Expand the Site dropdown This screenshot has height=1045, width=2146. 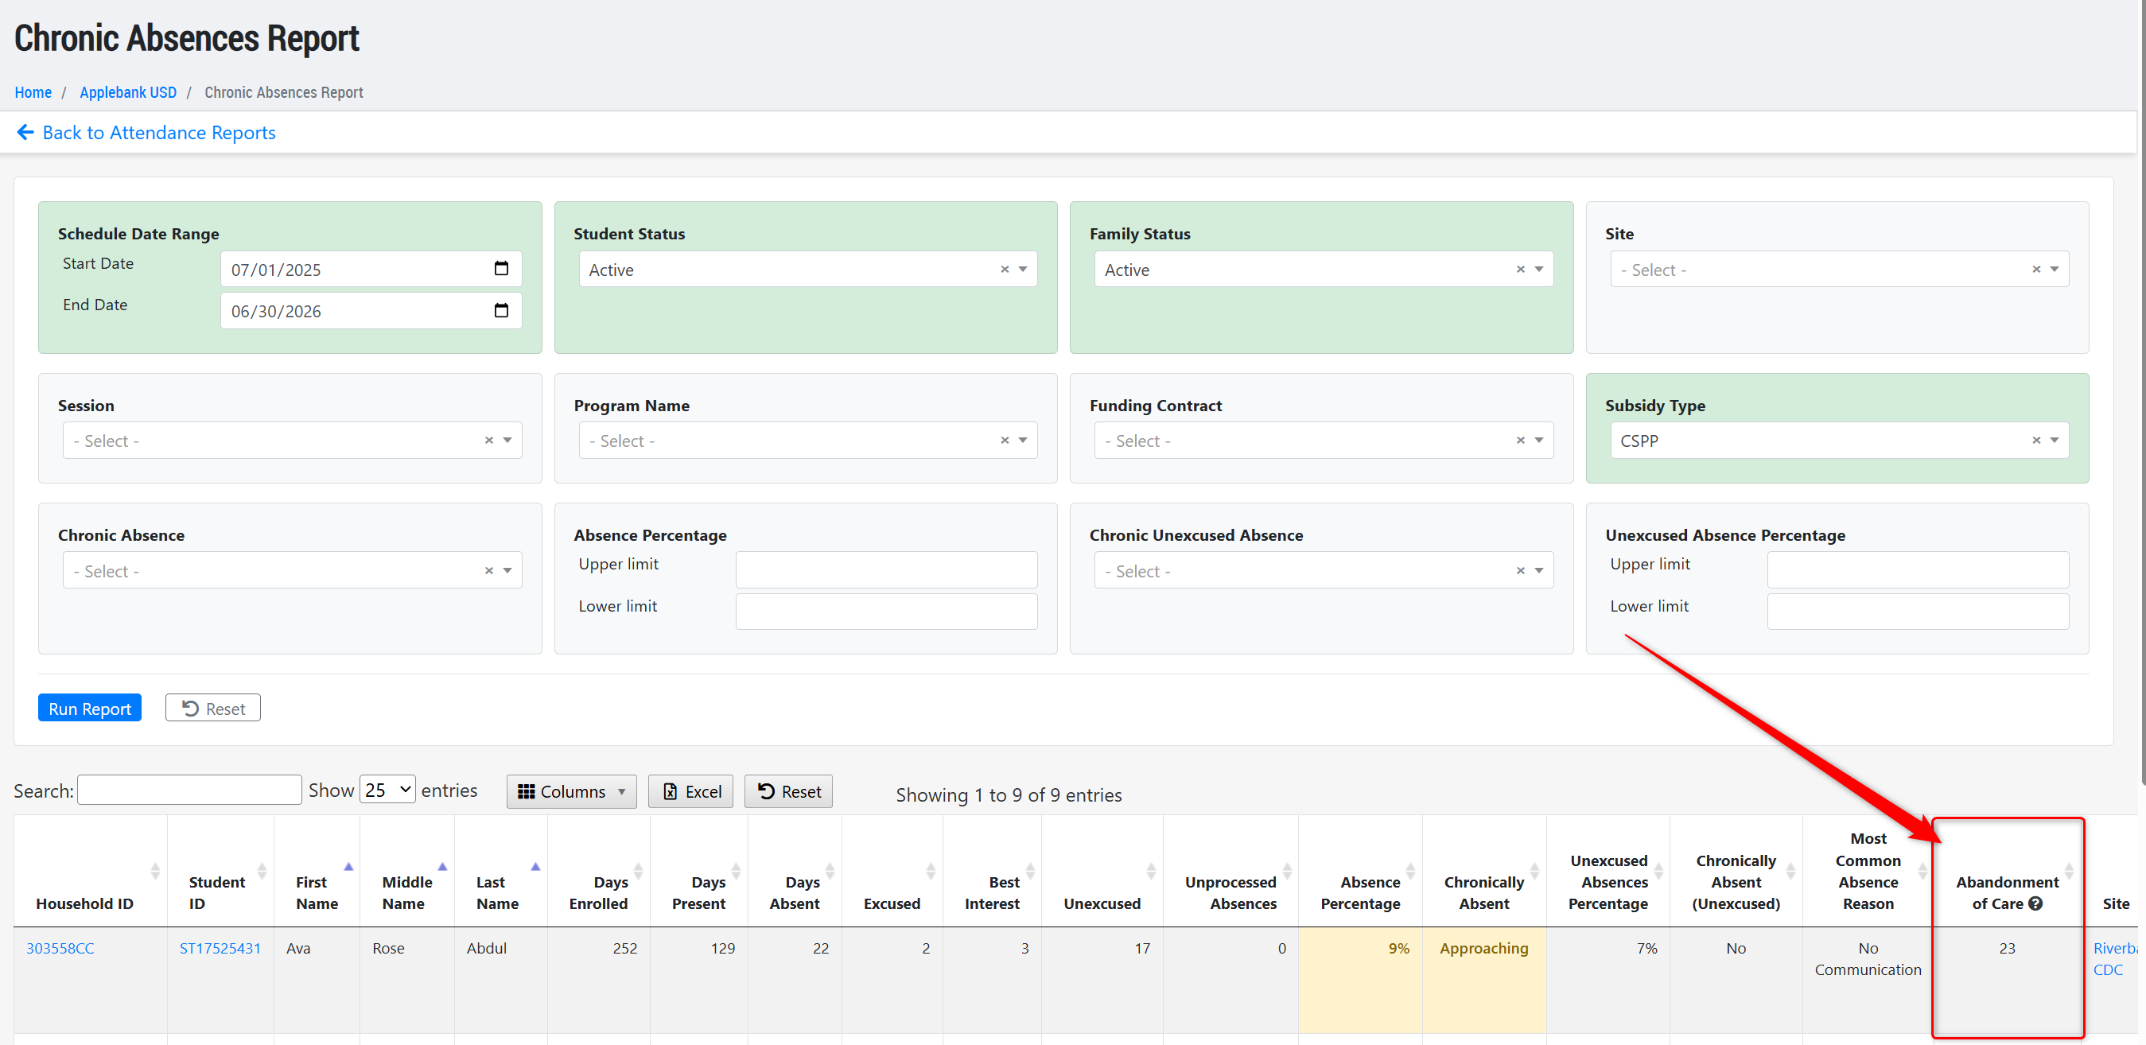(2055, 269)
